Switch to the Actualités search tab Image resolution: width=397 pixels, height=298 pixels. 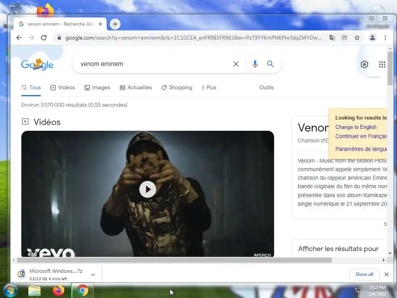pyautogui.click(x=136, y=87)
